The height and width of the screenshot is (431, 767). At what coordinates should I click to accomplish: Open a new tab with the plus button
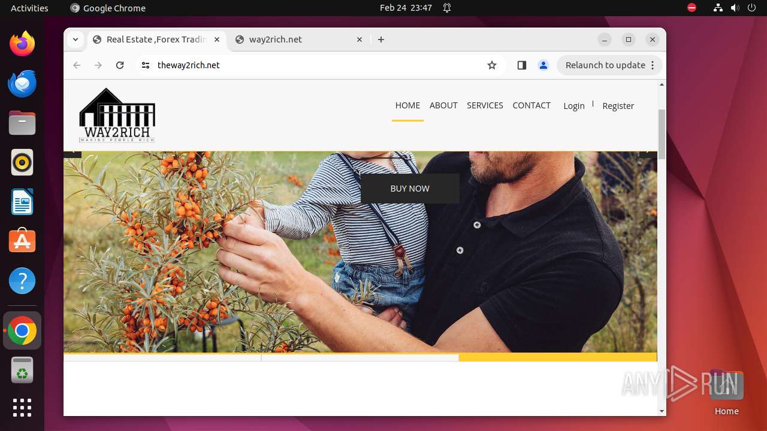pyautogui.click(x=381, y=40)
